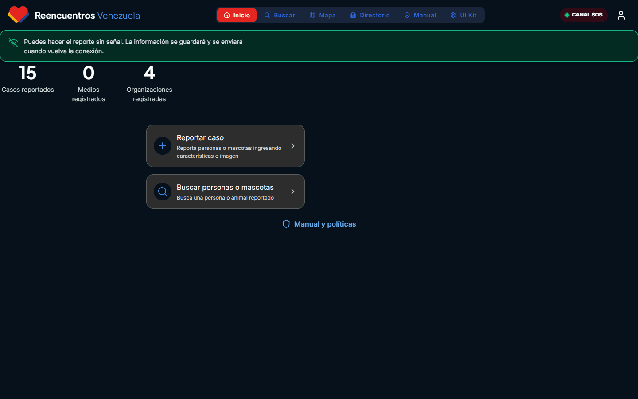The height and width of the screenshot is (399, 638).
Task: Click the chevron arrow on Buscar personas card
Action: pyautogui.click(x=292, y=192)
